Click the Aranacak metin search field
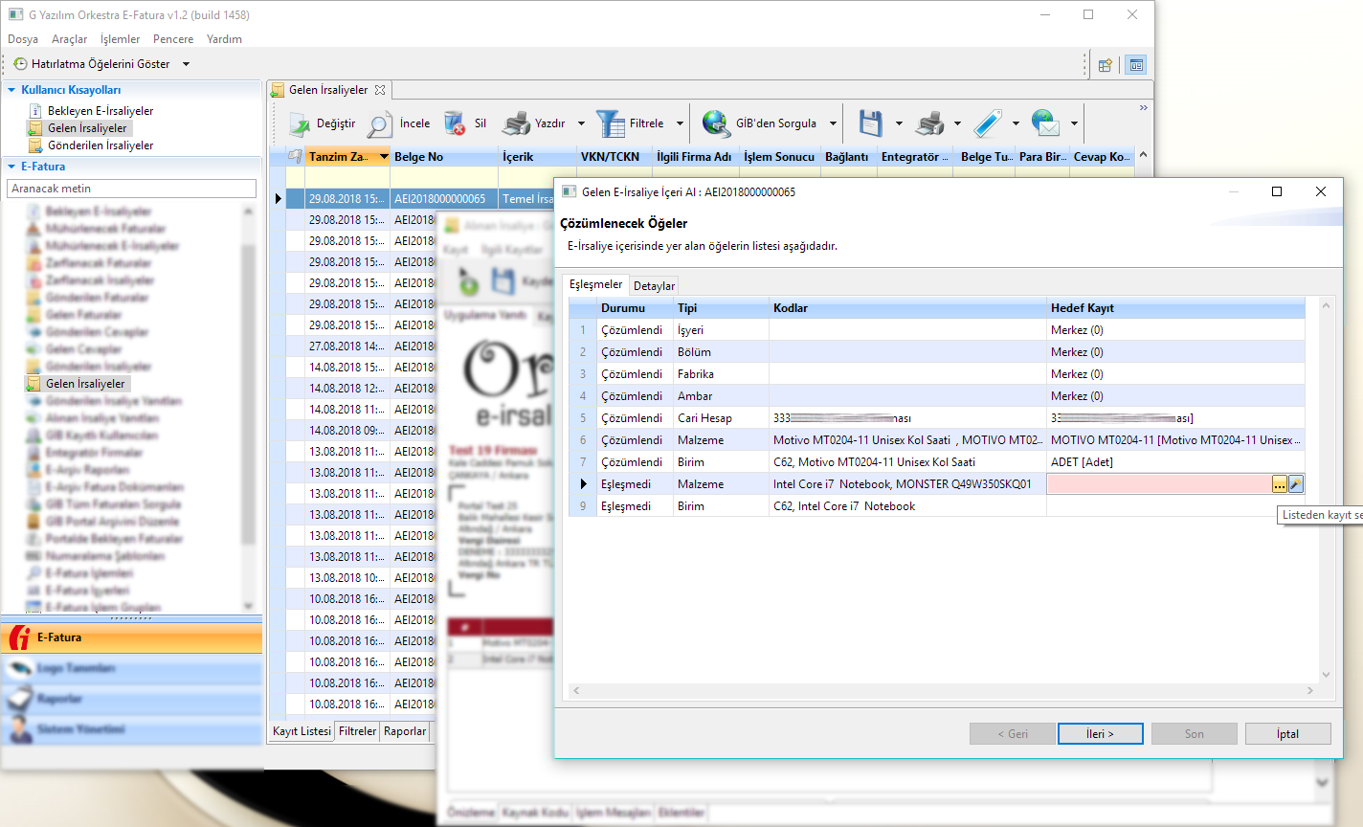 (x=131, y=189)
